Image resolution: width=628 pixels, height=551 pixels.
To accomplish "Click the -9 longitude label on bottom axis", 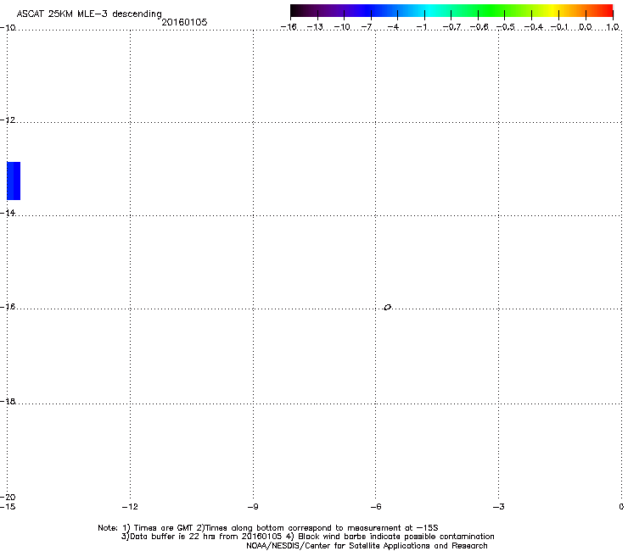I will [253, 507].
